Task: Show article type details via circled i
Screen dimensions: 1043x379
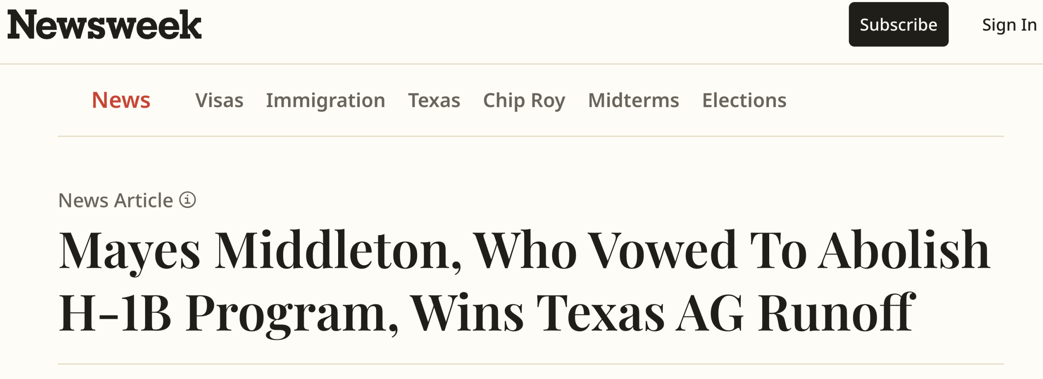Action: [187, 200]
